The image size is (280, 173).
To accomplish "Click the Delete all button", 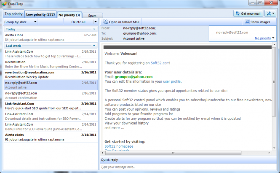I will click(79, 22).
